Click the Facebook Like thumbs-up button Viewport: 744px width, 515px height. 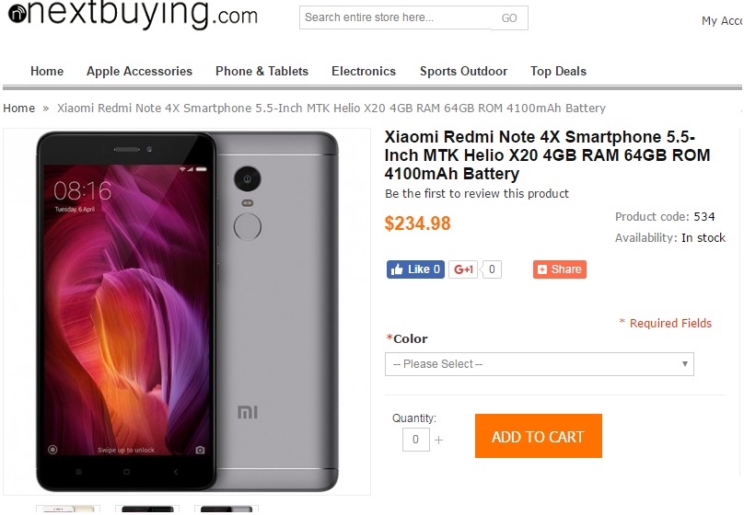click(x=415, y=269)
